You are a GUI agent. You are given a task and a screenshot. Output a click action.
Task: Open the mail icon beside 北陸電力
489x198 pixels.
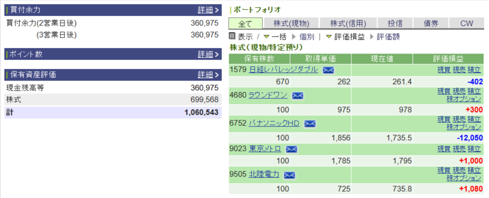pos(290,176)
